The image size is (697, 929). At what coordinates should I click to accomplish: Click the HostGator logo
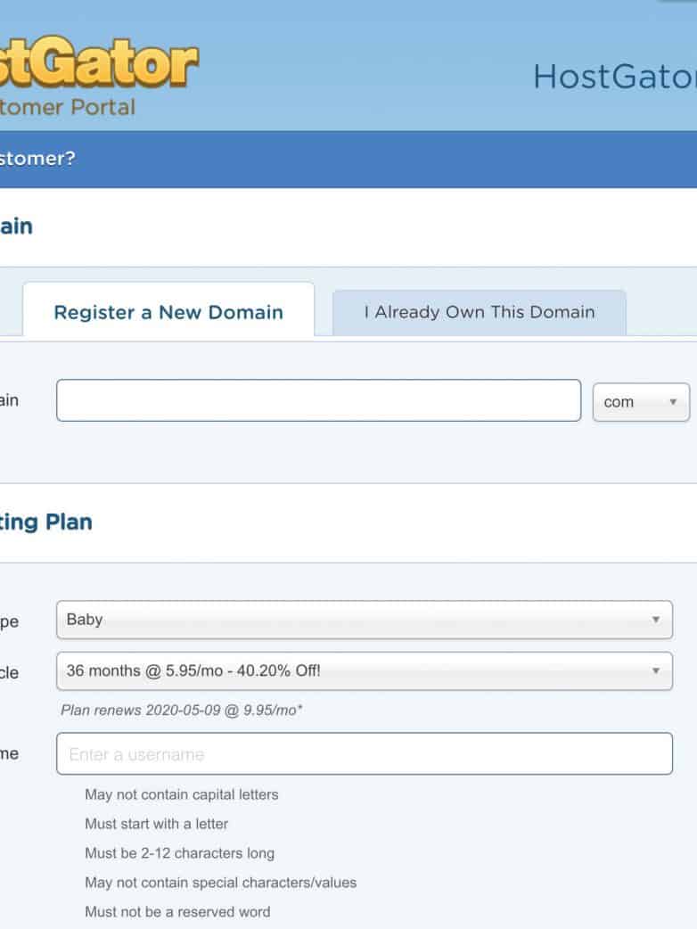[98, 62]
